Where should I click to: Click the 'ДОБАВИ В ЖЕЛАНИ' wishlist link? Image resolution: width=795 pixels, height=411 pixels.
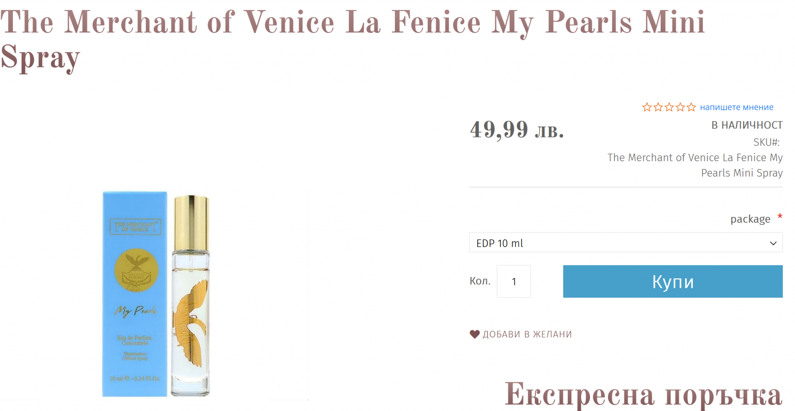[527, 334]
